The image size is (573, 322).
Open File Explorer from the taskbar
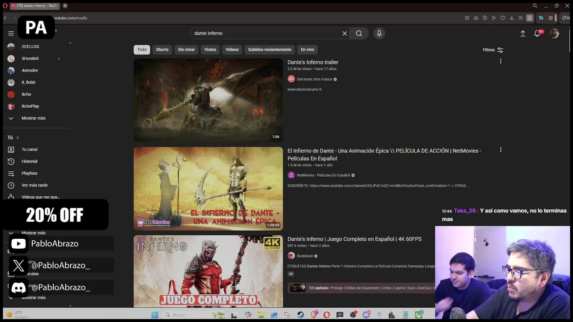click(x=261, y=315)
